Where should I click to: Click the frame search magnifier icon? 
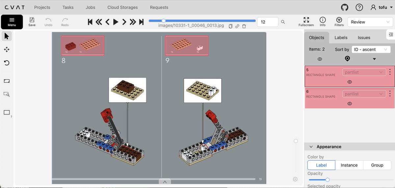(x=283, y=22)
